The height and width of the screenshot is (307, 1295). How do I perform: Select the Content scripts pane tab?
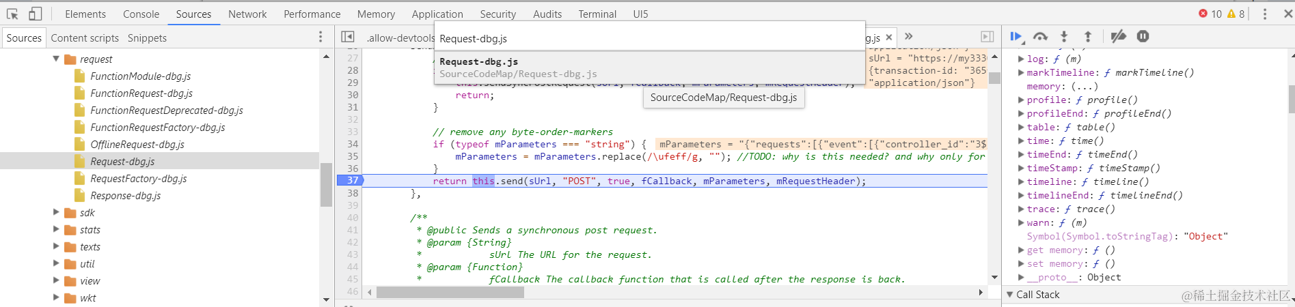tap(85, 38)
